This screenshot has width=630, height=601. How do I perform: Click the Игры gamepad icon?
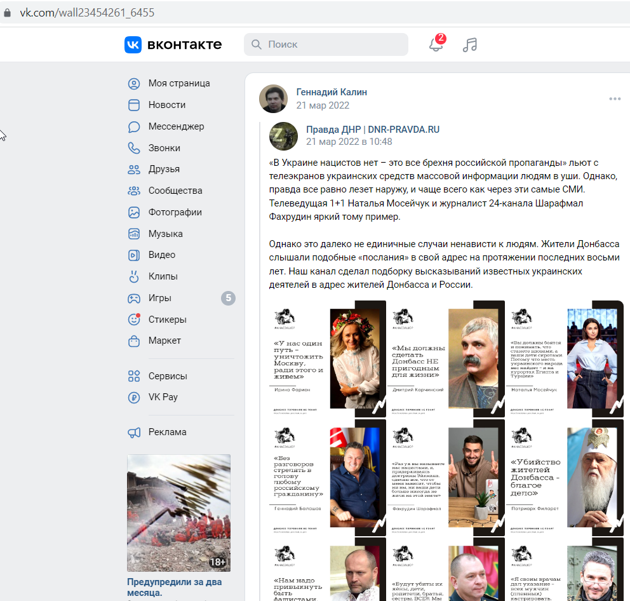[x=134, y=299]
